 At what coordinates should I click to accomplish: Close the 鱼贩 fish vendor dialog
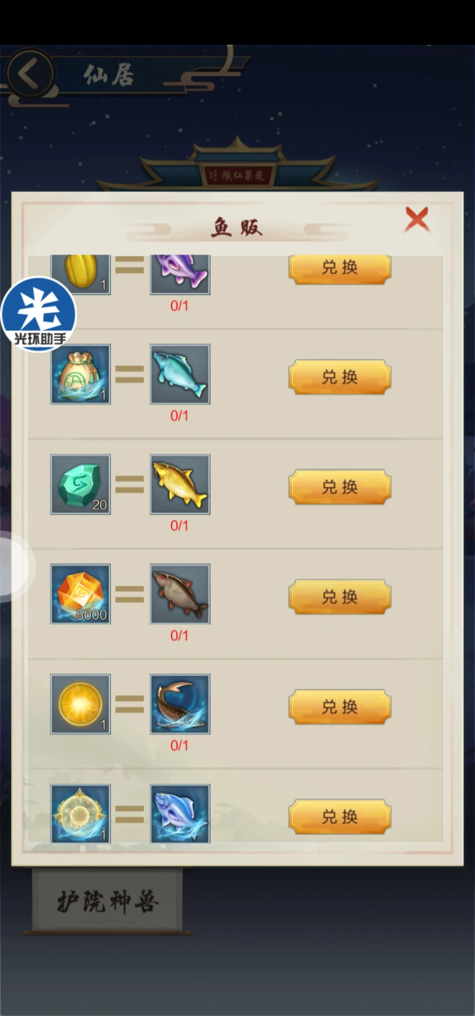click(417, 219)
